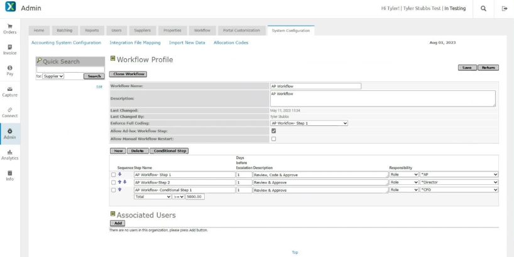
Task: Open the Enforce Full Coding dropdown
Action: pos(309,123)
